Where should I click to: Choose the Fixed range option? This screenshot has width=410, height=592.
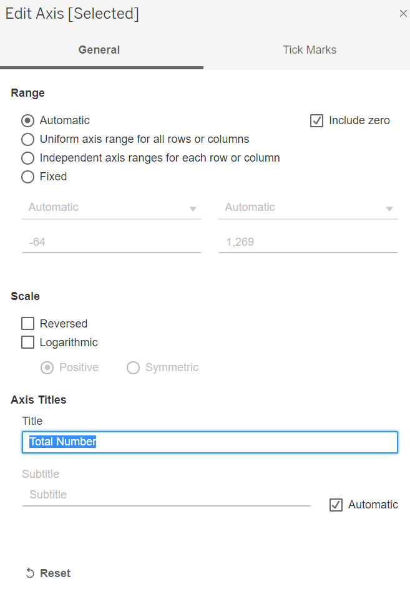coord(28,177)
